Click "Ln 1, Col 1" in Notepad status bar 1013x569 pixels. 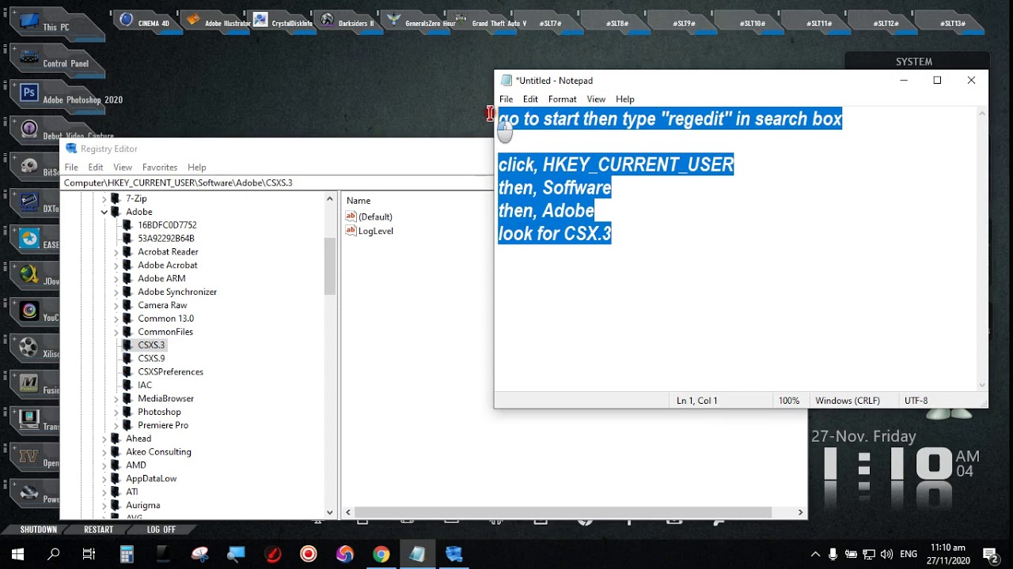click(697, 401)
